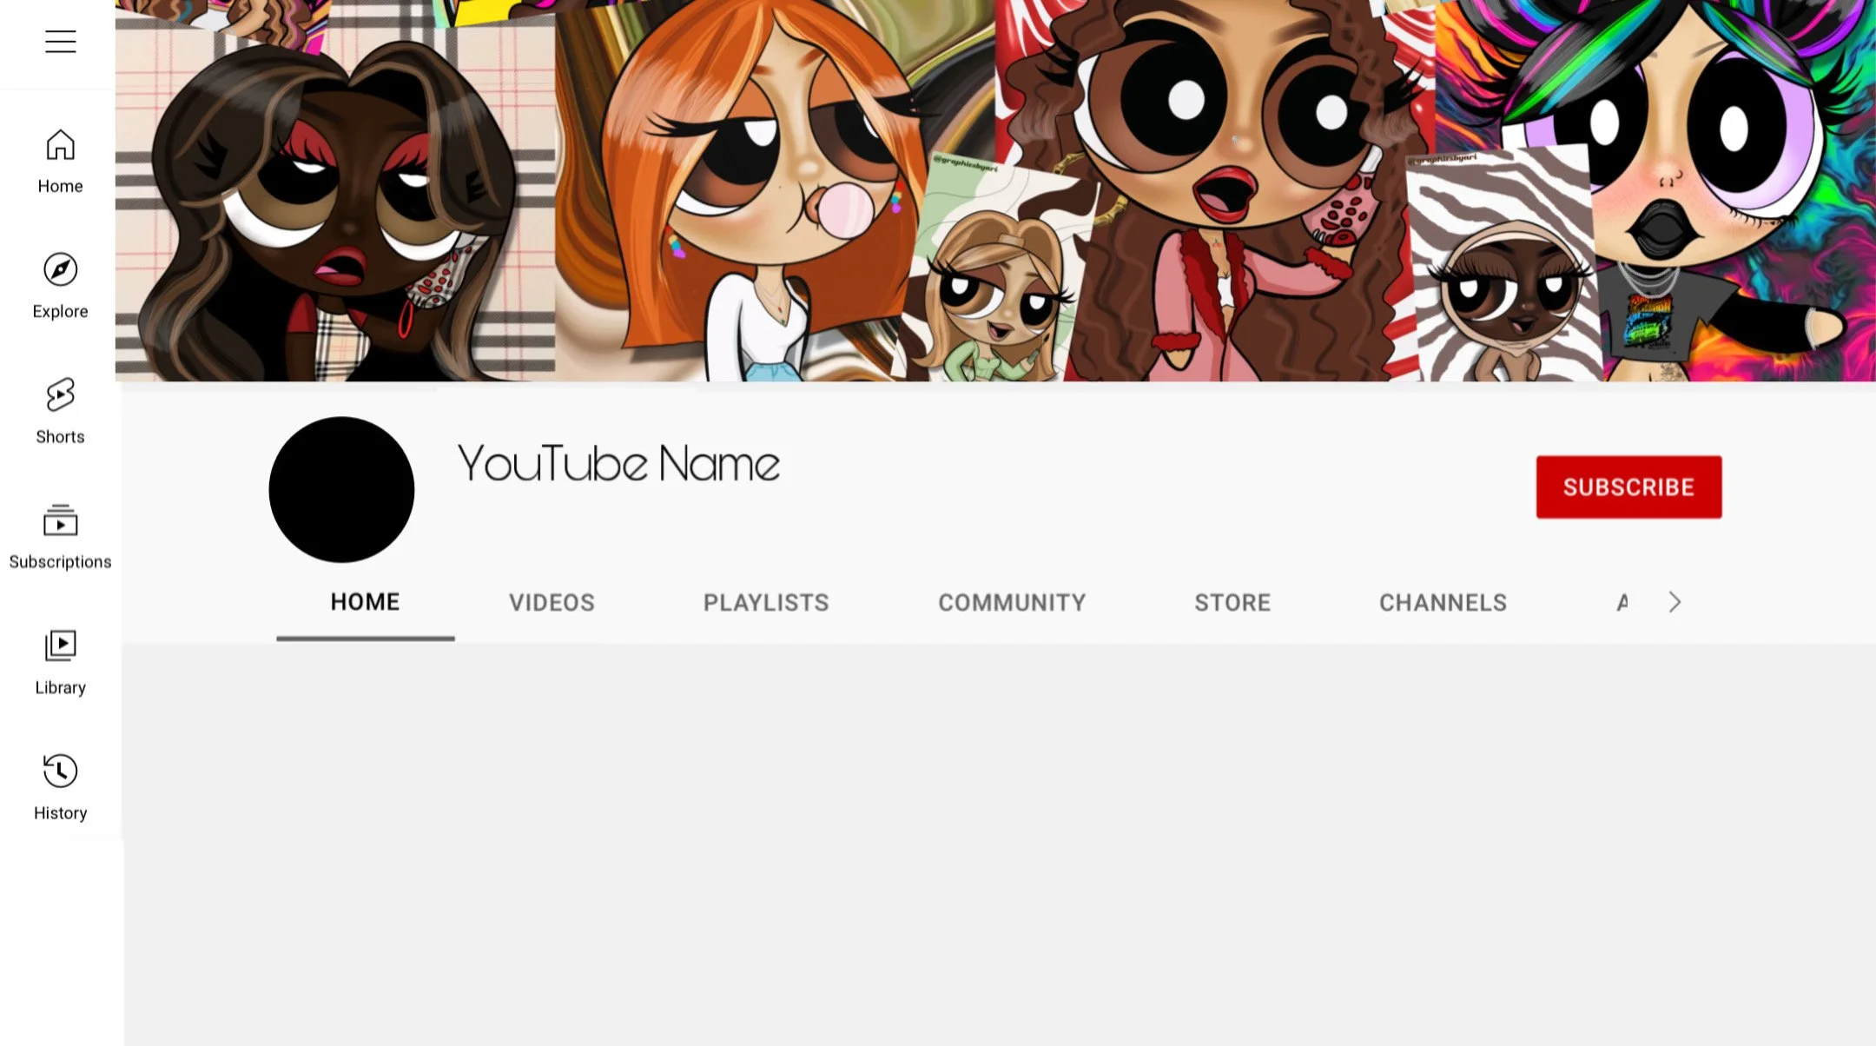1876x1046 pixels.
Task: Open the COMMUNITY tab
Action: click(1011, 602)
